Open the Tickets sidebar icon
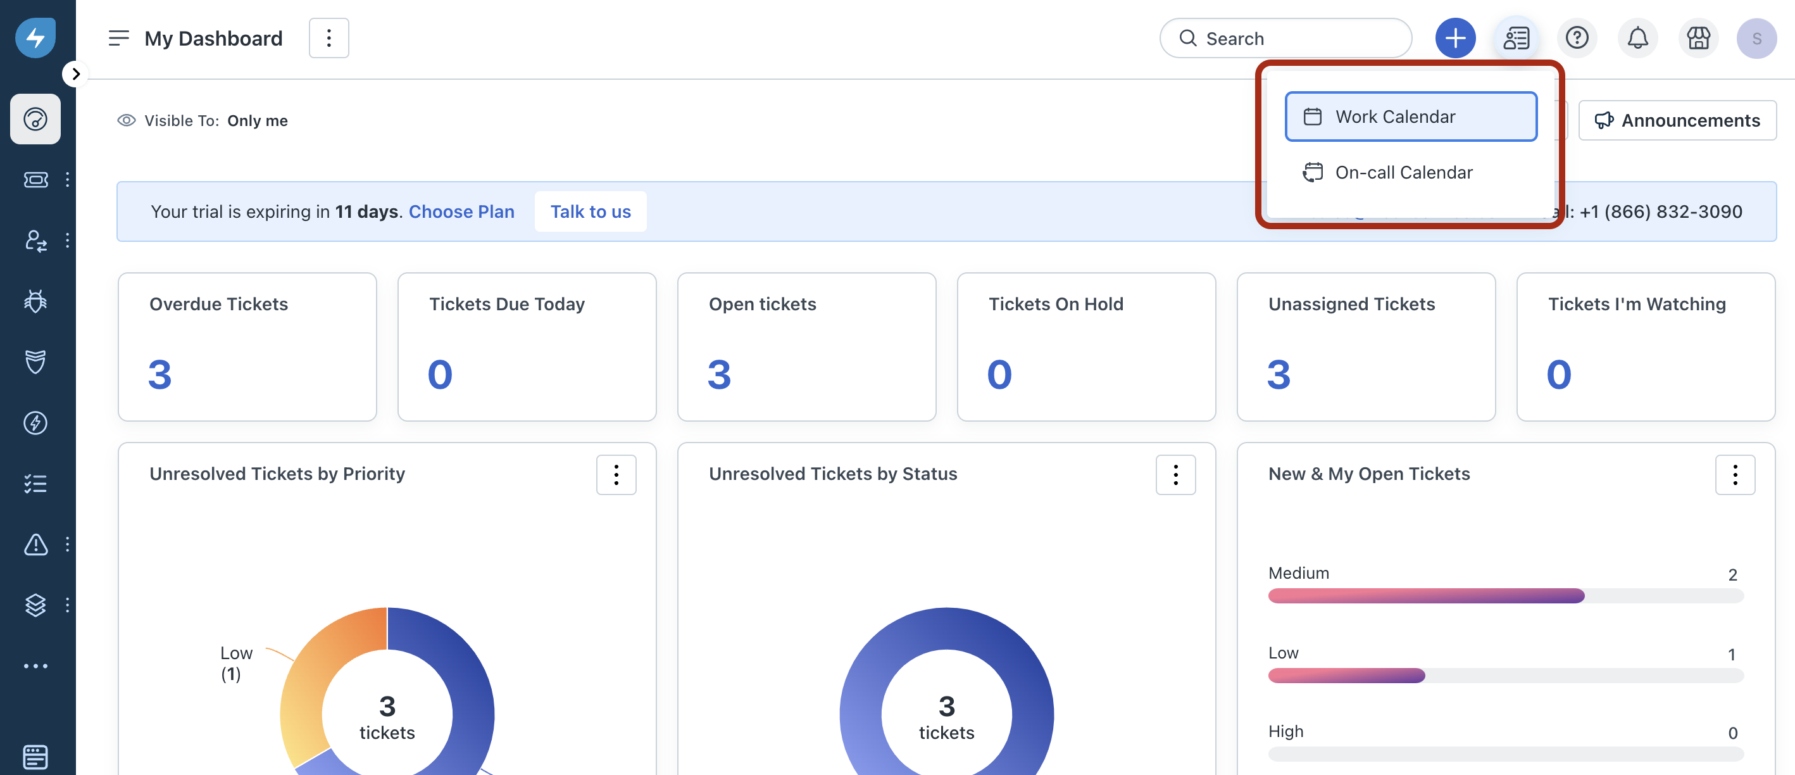Screen dimensions: 1795x775 click(x=35, y=180)
